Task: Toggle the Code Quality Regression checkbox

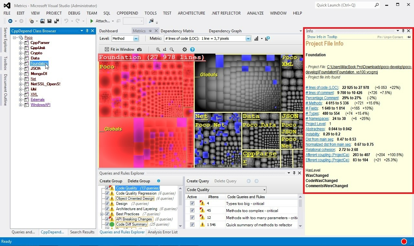Action: [x=107, y=193]
